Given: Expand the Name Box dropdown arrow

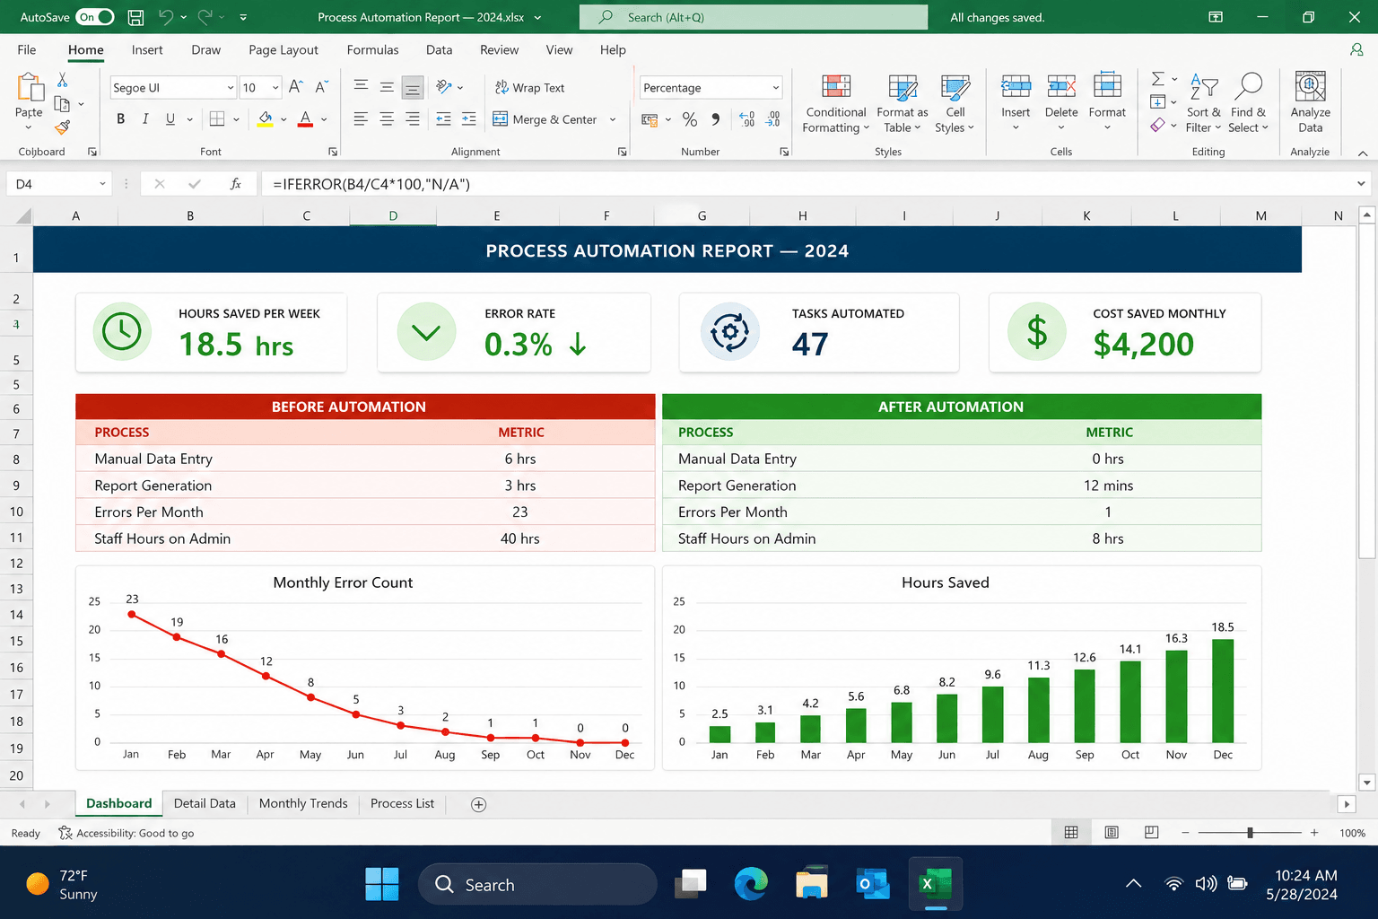Looking at the screenshot, I should pos(102,184).
